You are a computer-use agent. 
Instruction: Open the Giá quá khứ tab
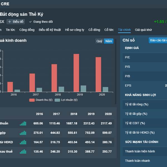point(143,30)
